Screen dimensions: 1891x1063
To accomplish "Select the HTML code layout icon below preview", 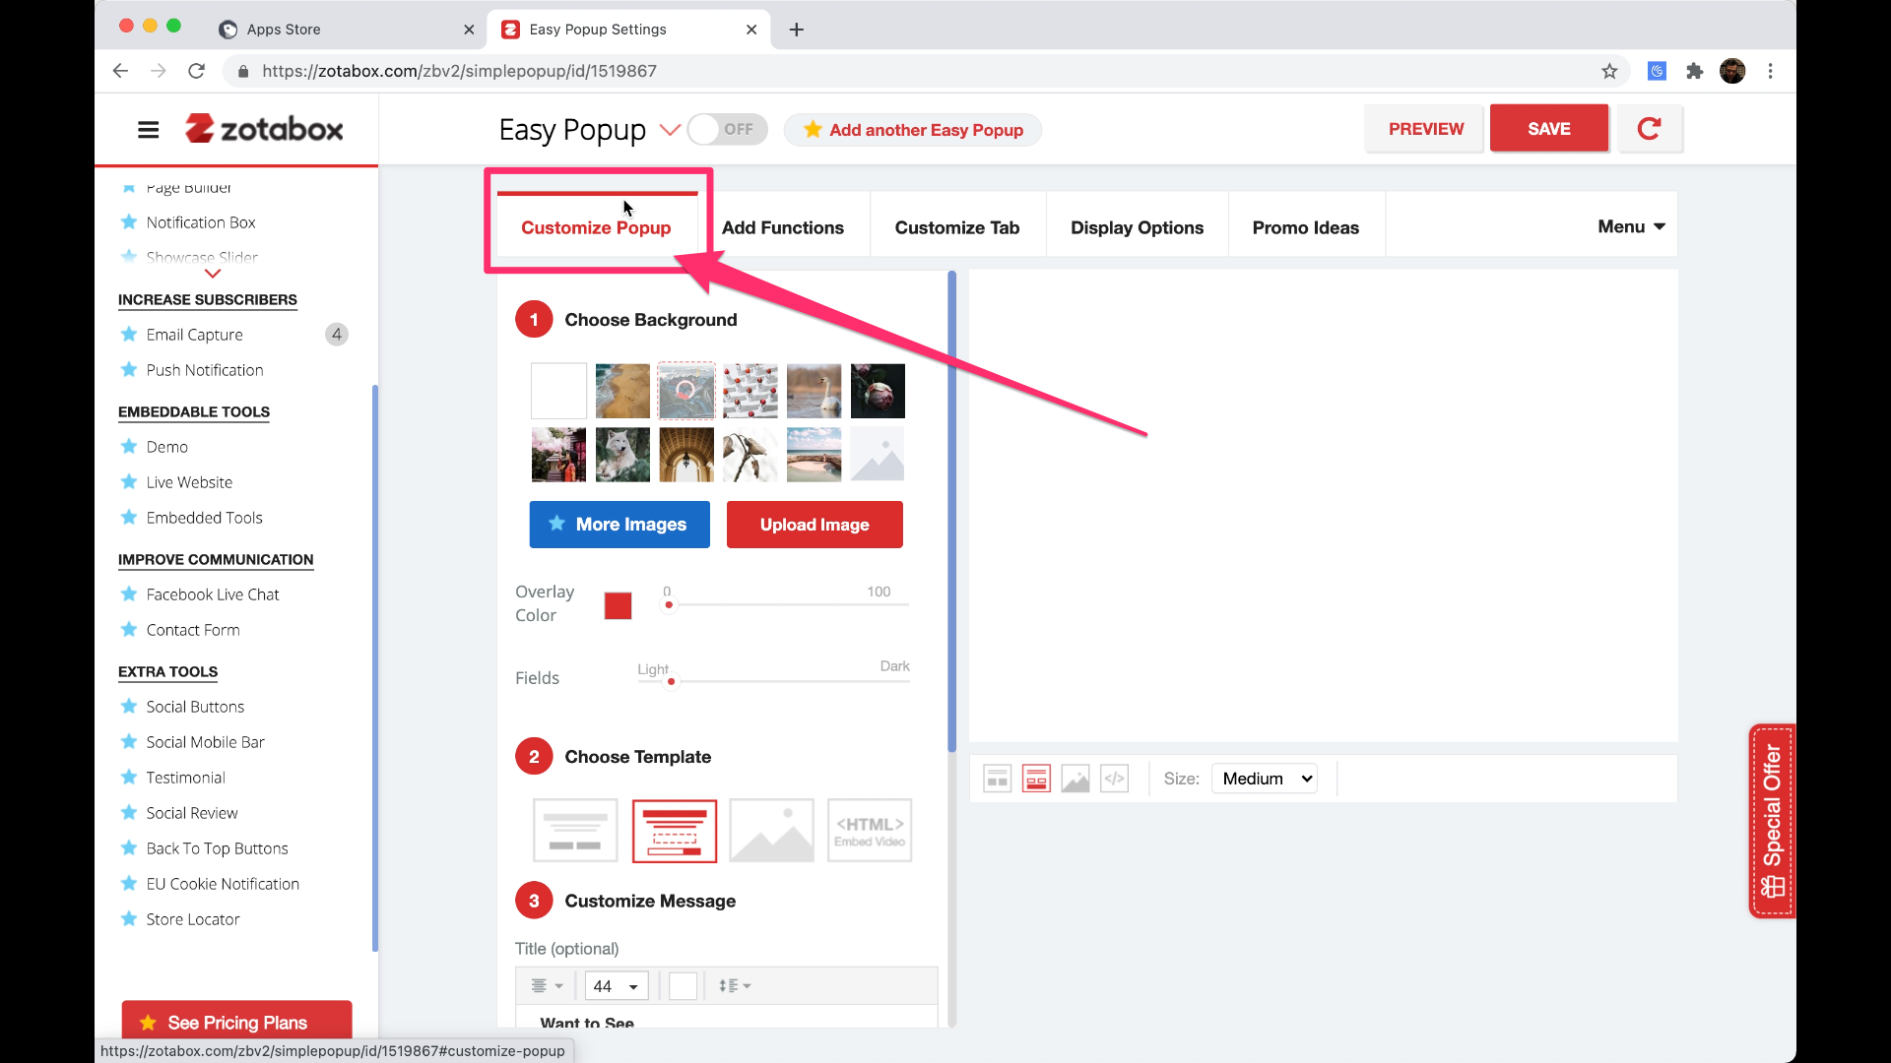I will click(1114, 779).
